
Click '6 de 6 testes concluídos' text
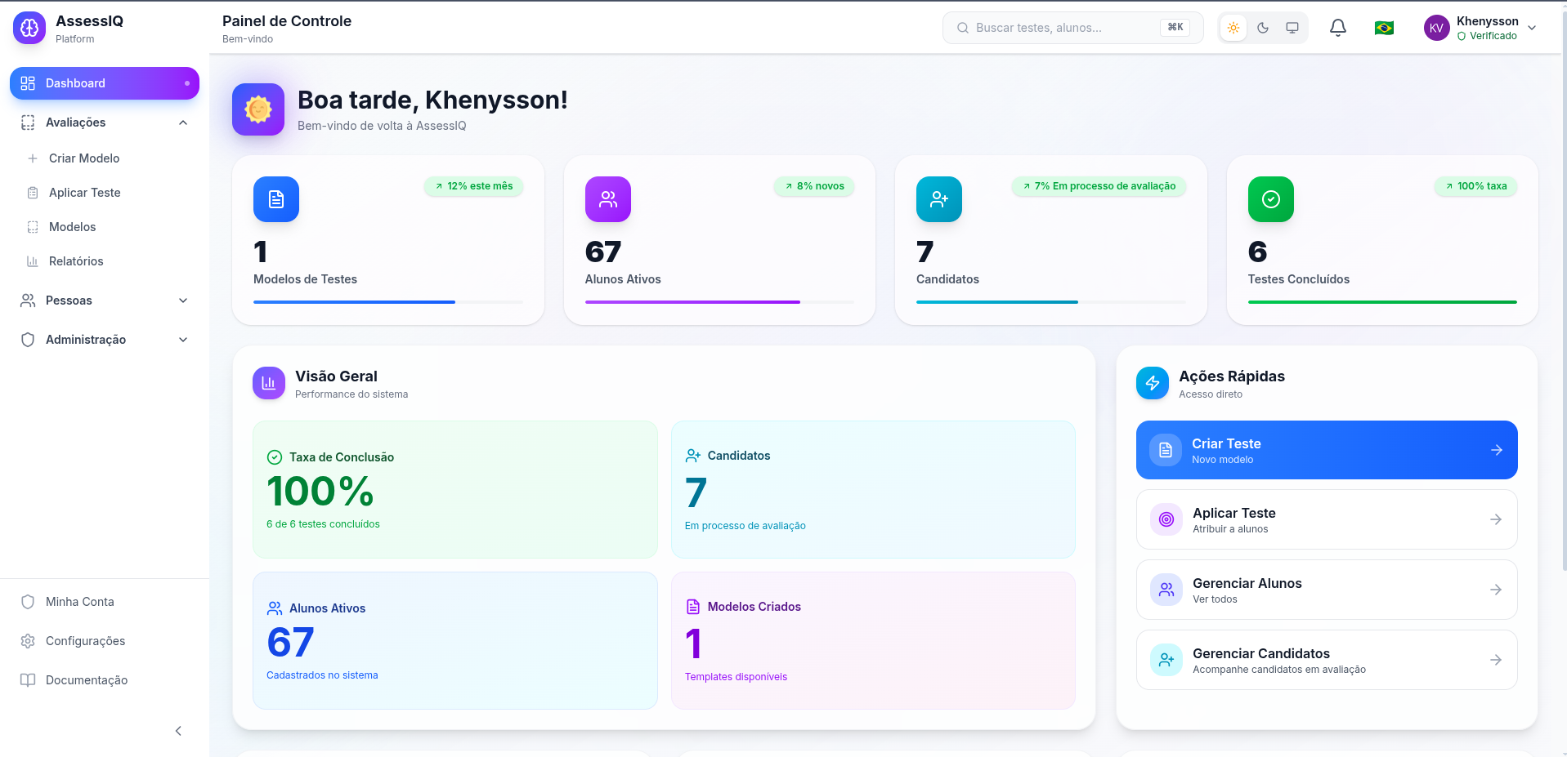[323, 524]
